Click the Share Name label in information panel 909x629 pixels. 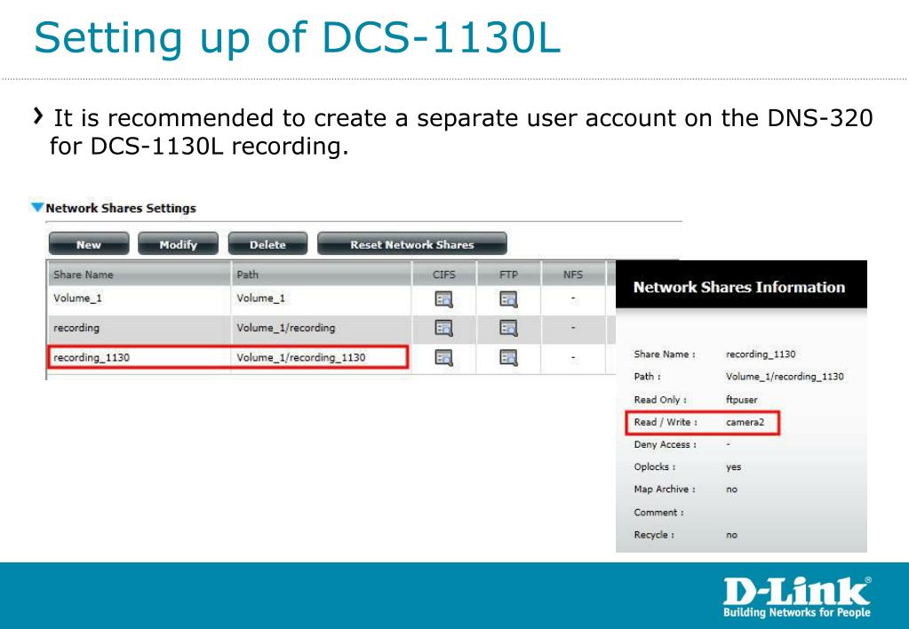(665, 354)
